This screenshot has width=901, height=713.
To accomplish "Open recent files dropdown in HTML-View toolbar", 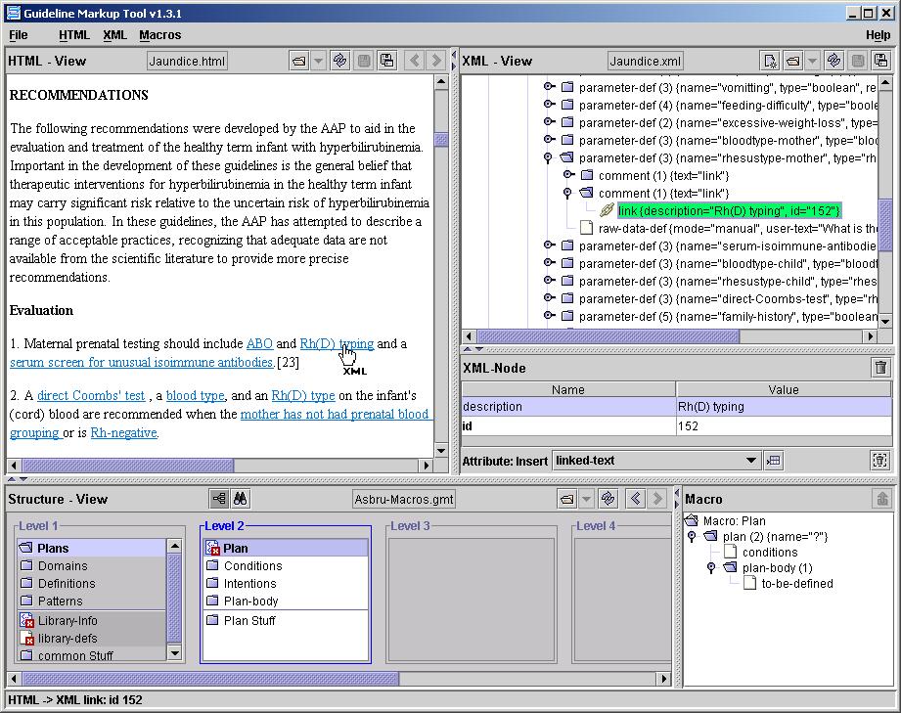I will [318, 61].
